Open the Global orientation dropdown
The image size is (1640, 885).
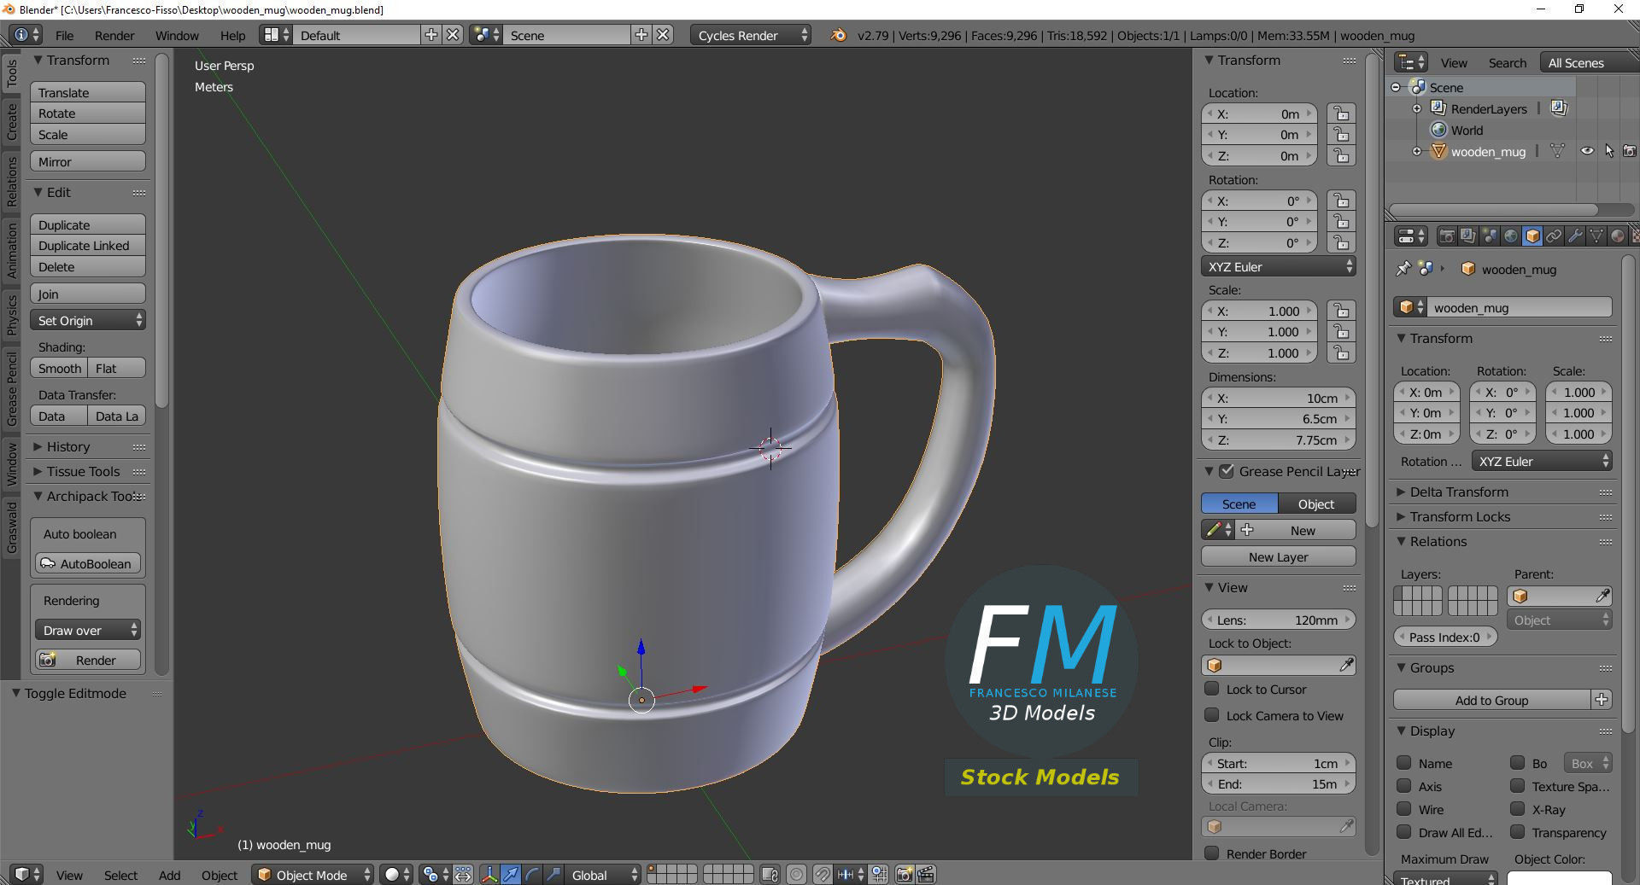coord(603,875)
